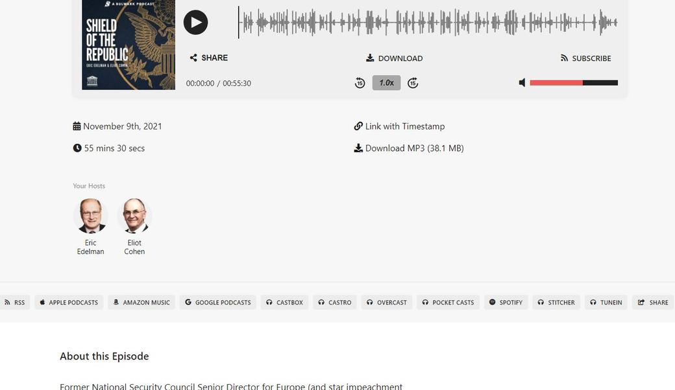
Task: Open host Eric Edelman's profile photo
Action: (90, 216)
